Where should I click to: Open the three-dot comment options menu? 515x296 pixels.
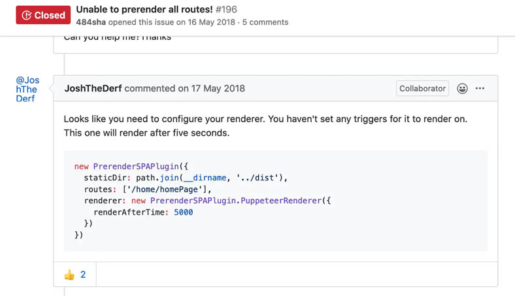(480, 88)
